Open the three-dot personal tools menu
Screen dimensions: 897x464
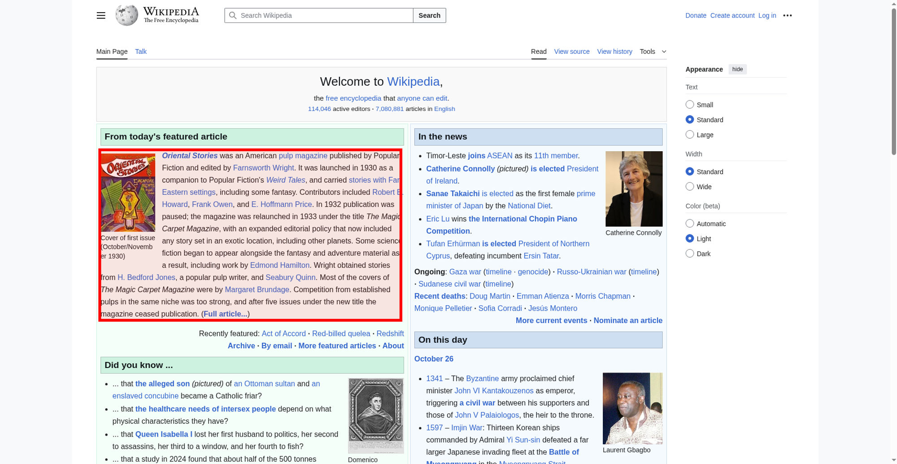click(787, 16)
